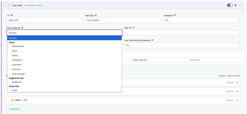Expand the Yellow choice row arrow

237,100
